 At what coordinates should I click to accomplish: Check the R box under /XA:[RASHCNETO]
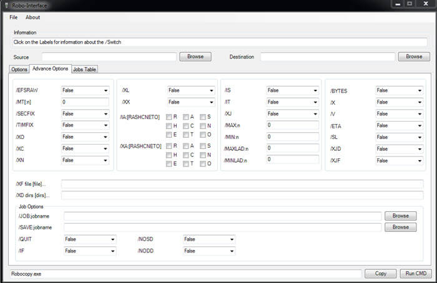169,146
